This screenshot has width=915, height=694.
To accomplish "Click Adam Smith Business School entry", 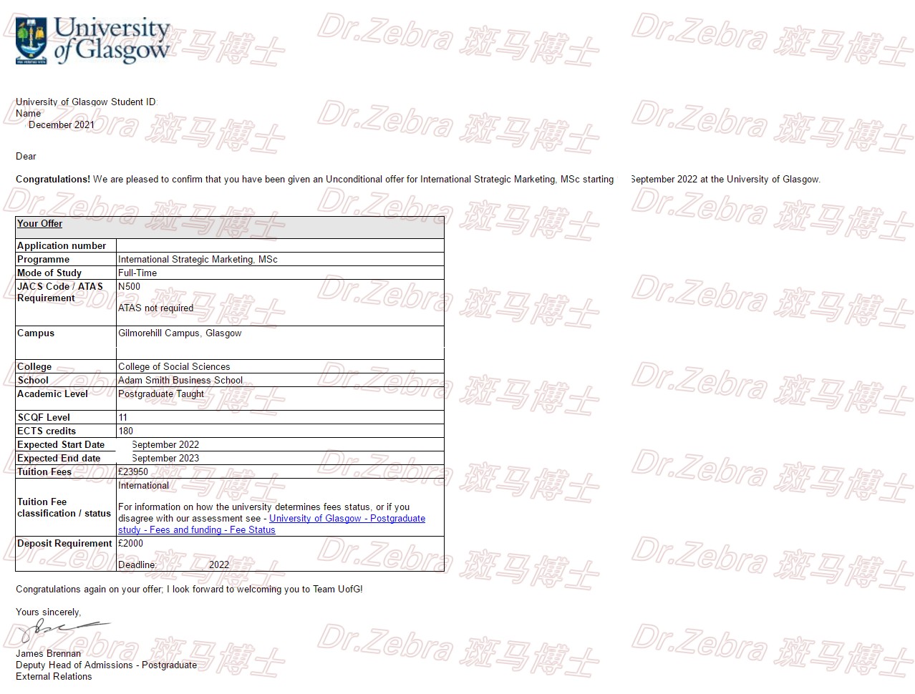I will 180,381.
